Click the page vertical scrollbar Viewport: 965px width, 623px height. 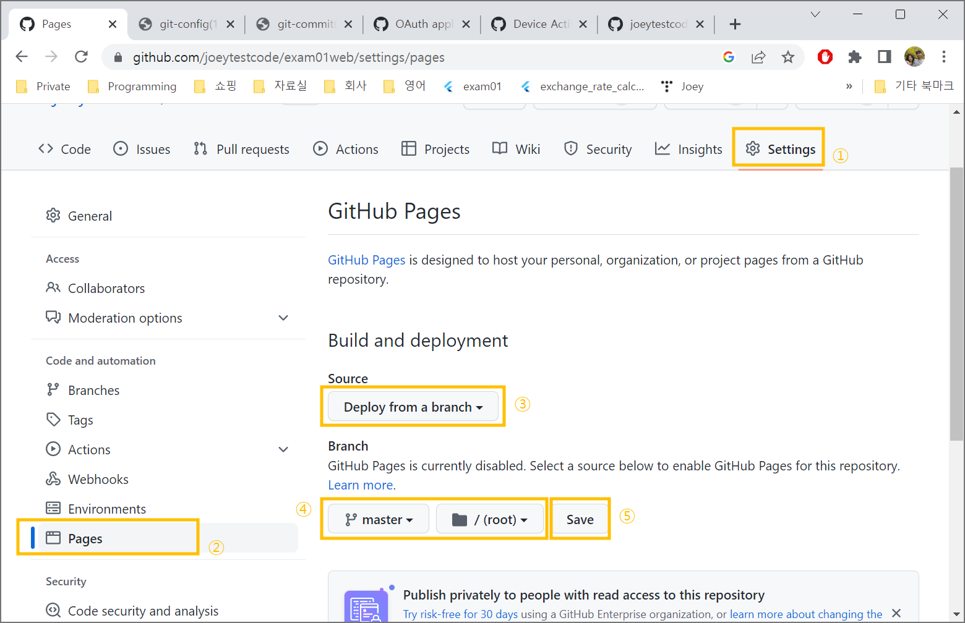pyautogui.click(x=956, y=303)
